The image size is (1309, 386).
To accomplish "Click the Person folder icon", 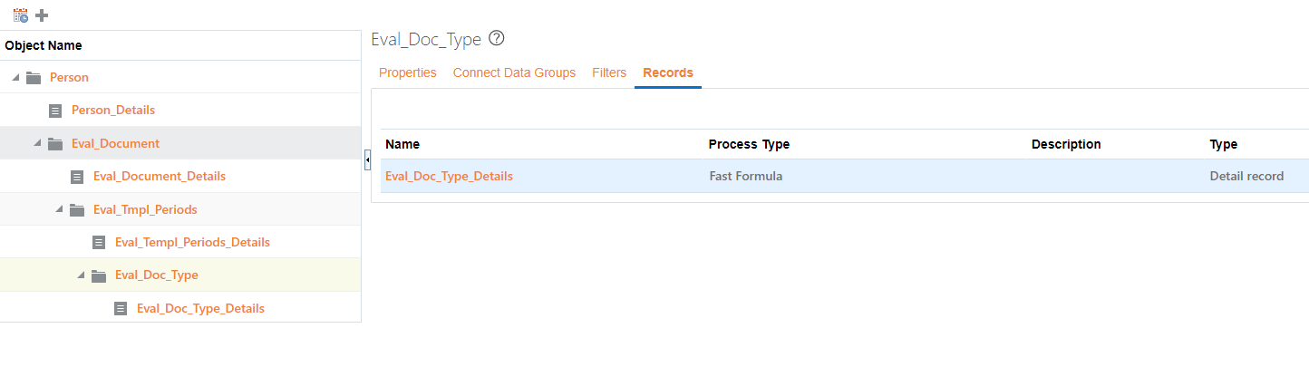I will tap(34, 78).
